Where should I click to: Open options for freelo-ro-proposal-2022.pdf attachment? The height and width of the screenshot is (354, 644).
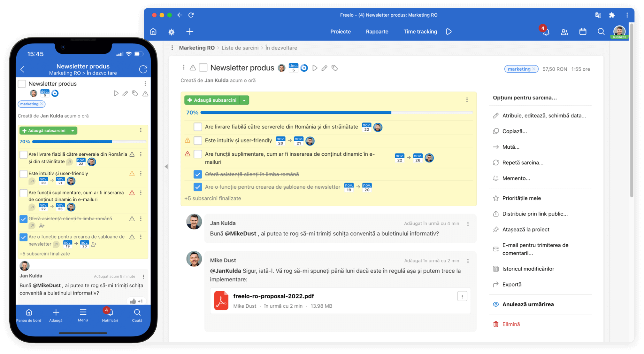point(462,296)
